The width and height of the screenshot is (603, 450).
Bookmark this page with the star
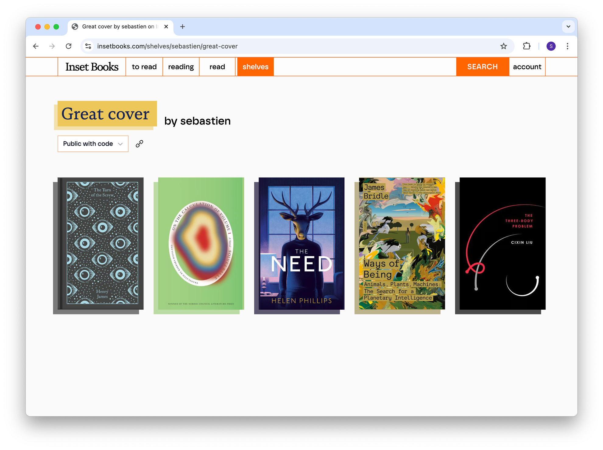click(503, 46)
